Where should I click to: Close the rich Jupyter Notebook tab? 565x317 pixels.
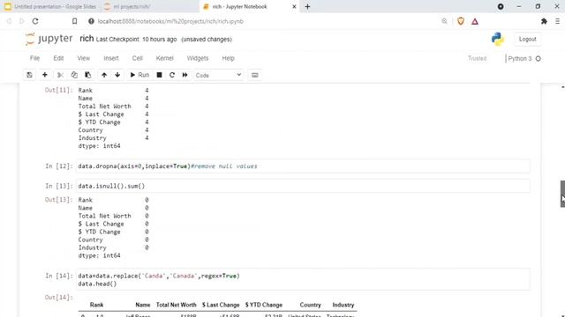(294, 6)
